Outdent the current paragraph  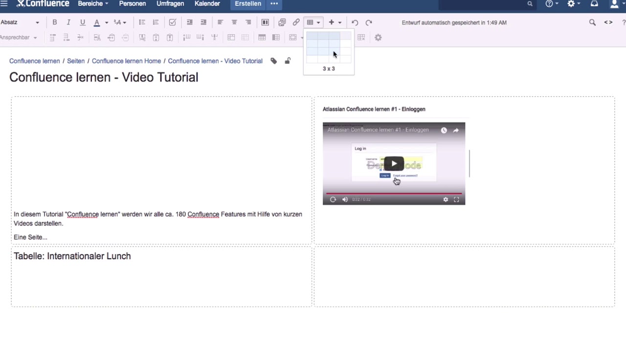click(190, 22)
